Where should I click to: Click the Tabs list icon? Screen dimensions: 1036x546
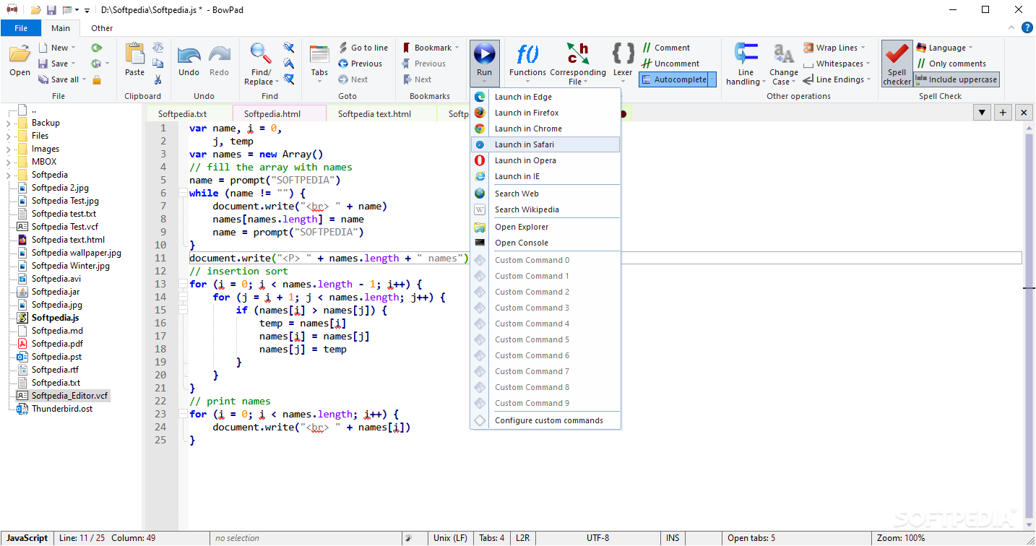(319, 55)
